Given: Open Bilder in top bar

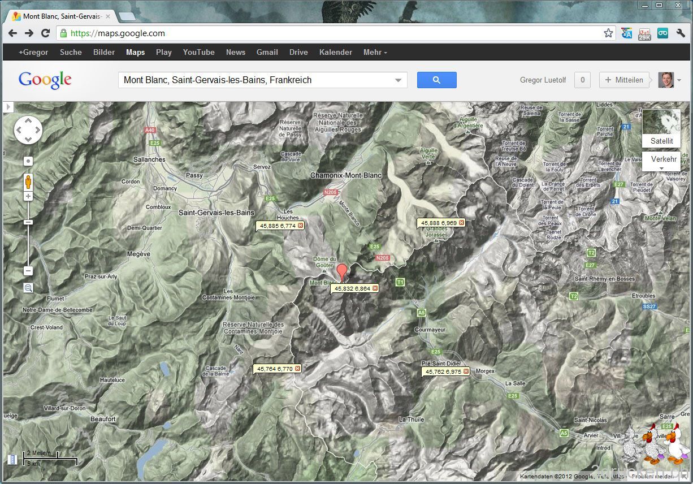Looking at the screenshot, I should pos(104,52).
